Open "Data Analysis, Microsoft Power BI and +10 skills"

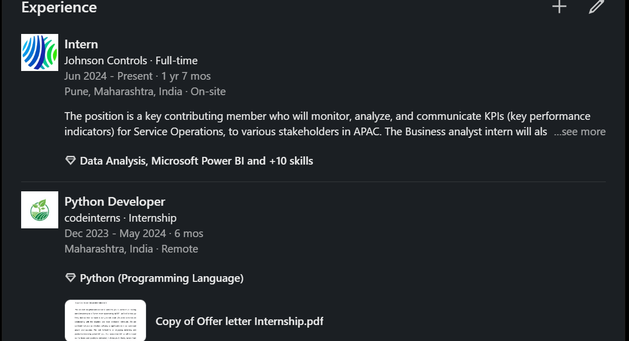(x=196, y=161)
